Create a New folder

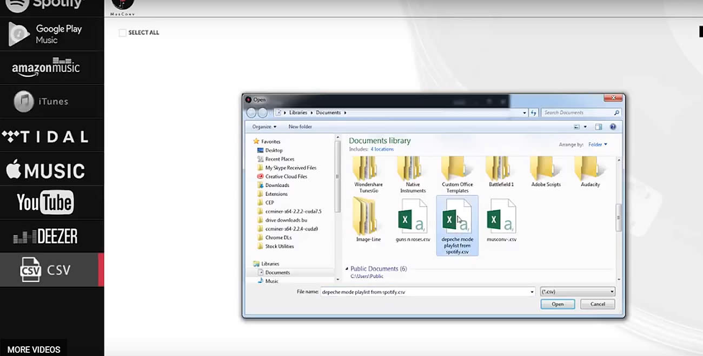click(300, 127)
